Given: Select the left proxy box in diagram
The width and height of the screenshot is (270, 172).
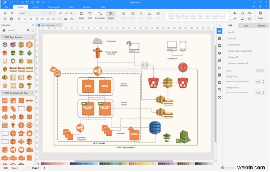Looking at the screenshot, I should coord(88,86).
